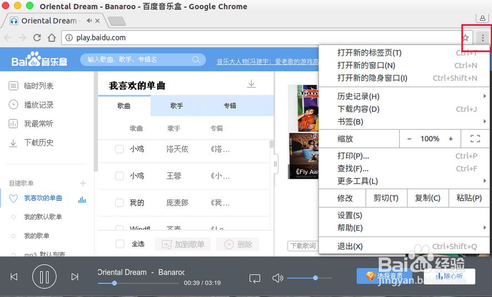Image resolution: width=492 pixels, height=297 pixels.
Task: Close the Oriental Dream tab
Action: (x=97, y=21)
